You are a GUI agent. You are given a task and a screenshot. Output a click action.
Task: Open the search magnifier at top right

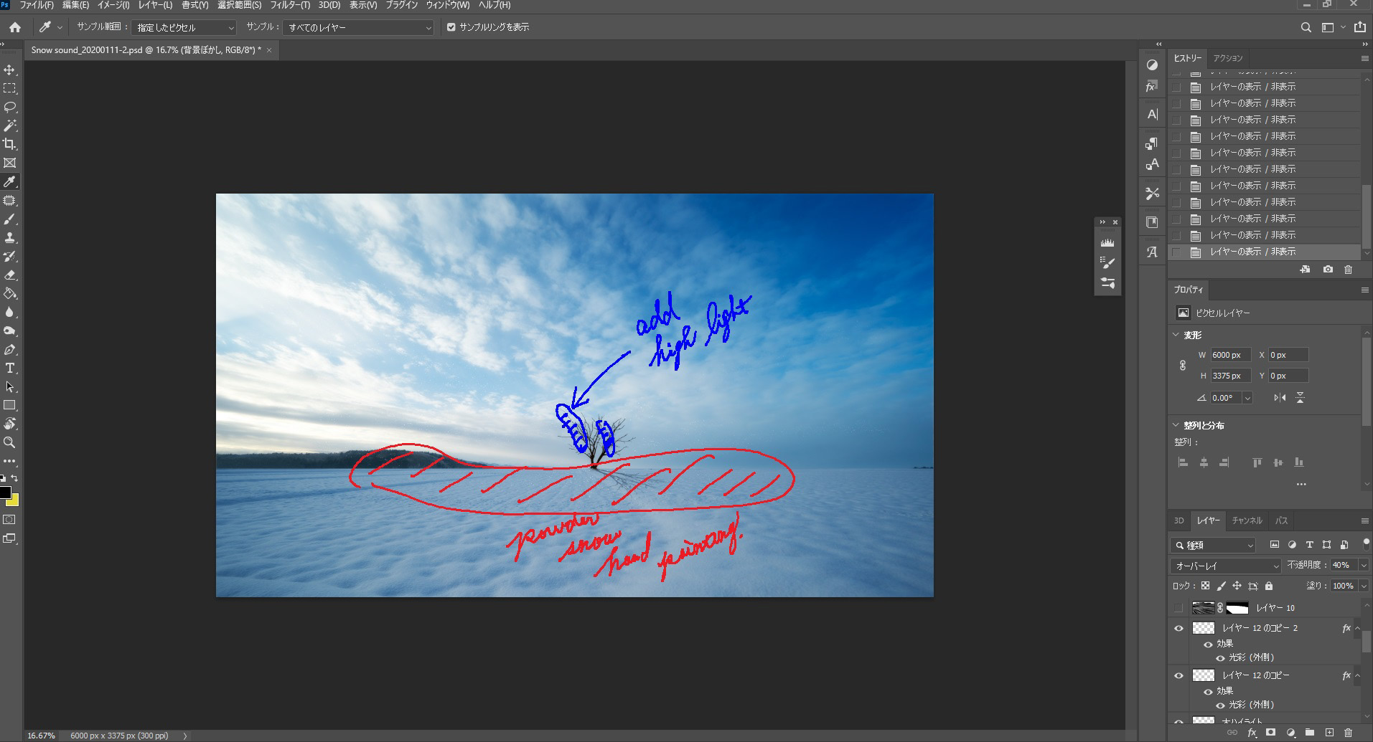[1306, 27]
